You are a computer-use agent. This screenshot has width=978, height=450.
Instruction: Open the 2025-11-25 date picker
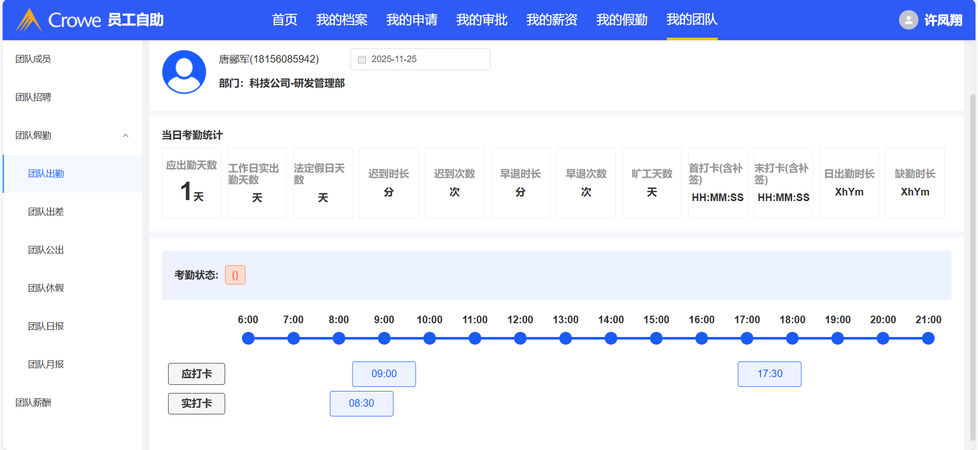(420, 60)
